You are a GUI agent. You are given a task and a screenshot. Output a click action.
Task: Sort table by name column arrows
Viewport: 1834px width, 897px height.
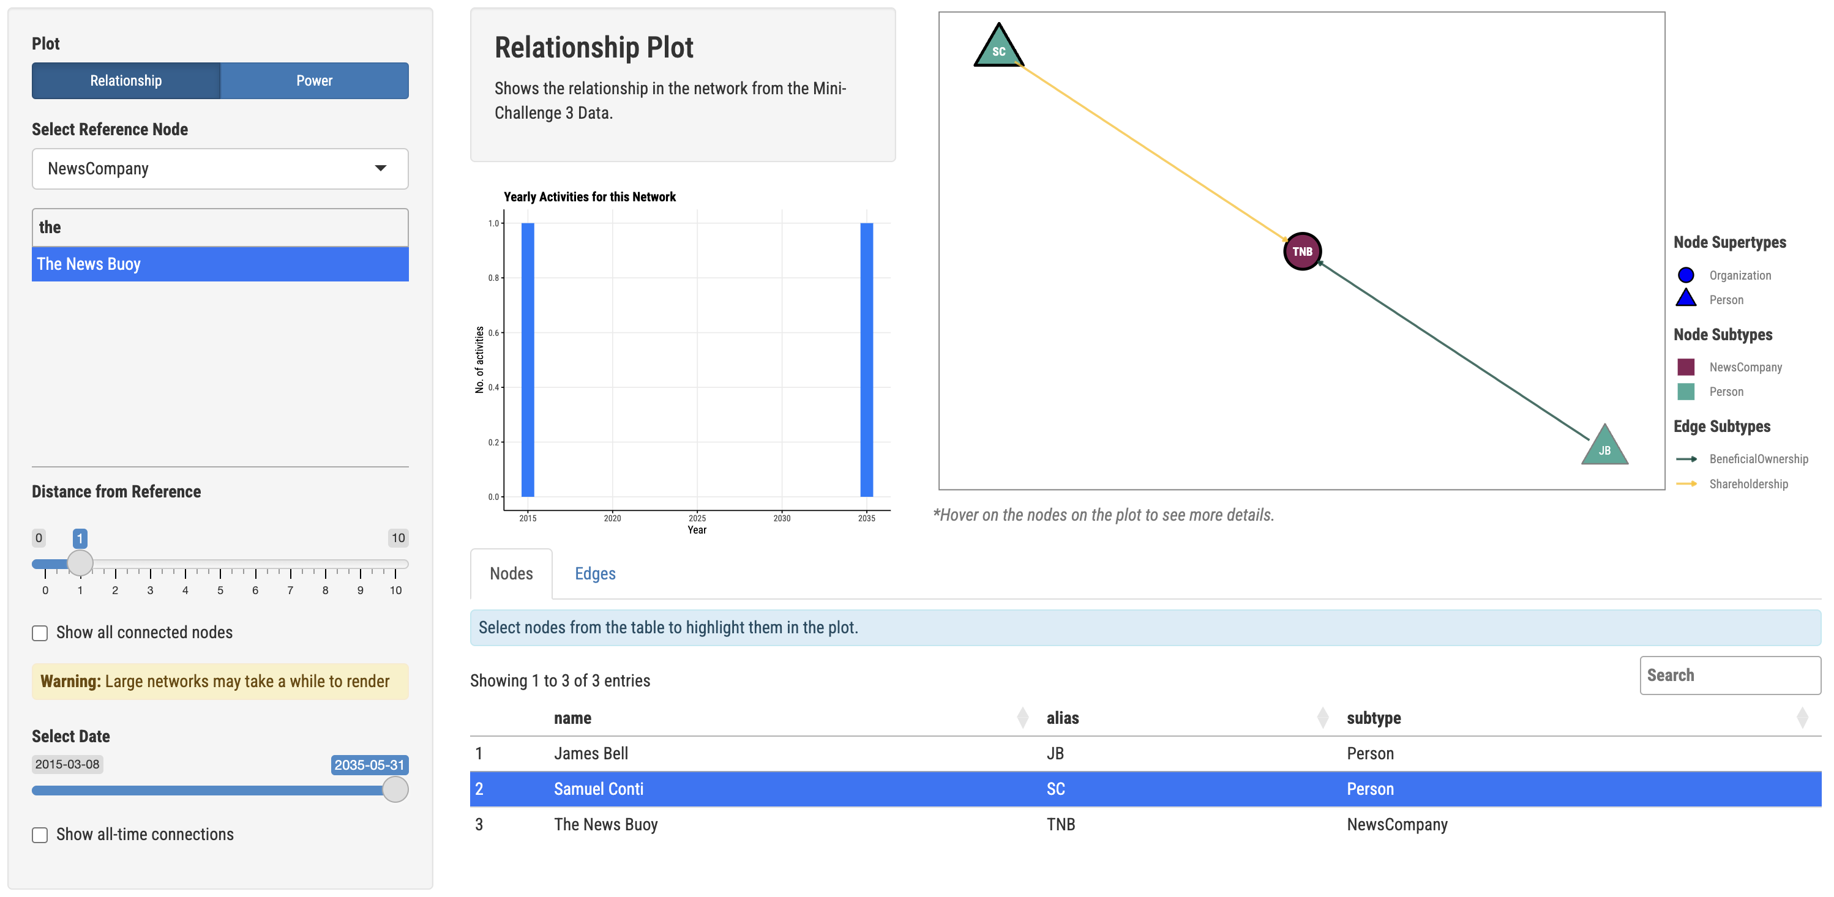(1022, 718)
